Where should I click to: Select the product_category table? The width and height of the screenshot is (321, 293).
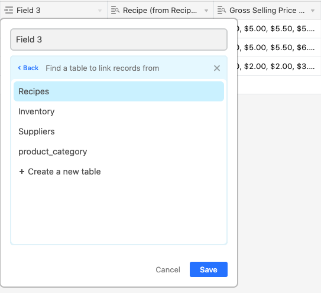tap(119, 152)
